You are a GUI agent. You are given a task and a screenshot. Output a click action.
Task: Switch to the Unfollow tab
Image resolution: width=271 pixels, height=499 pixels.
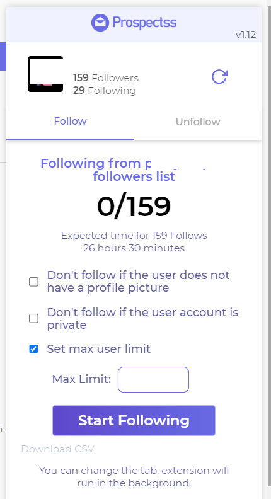[198, 122]
